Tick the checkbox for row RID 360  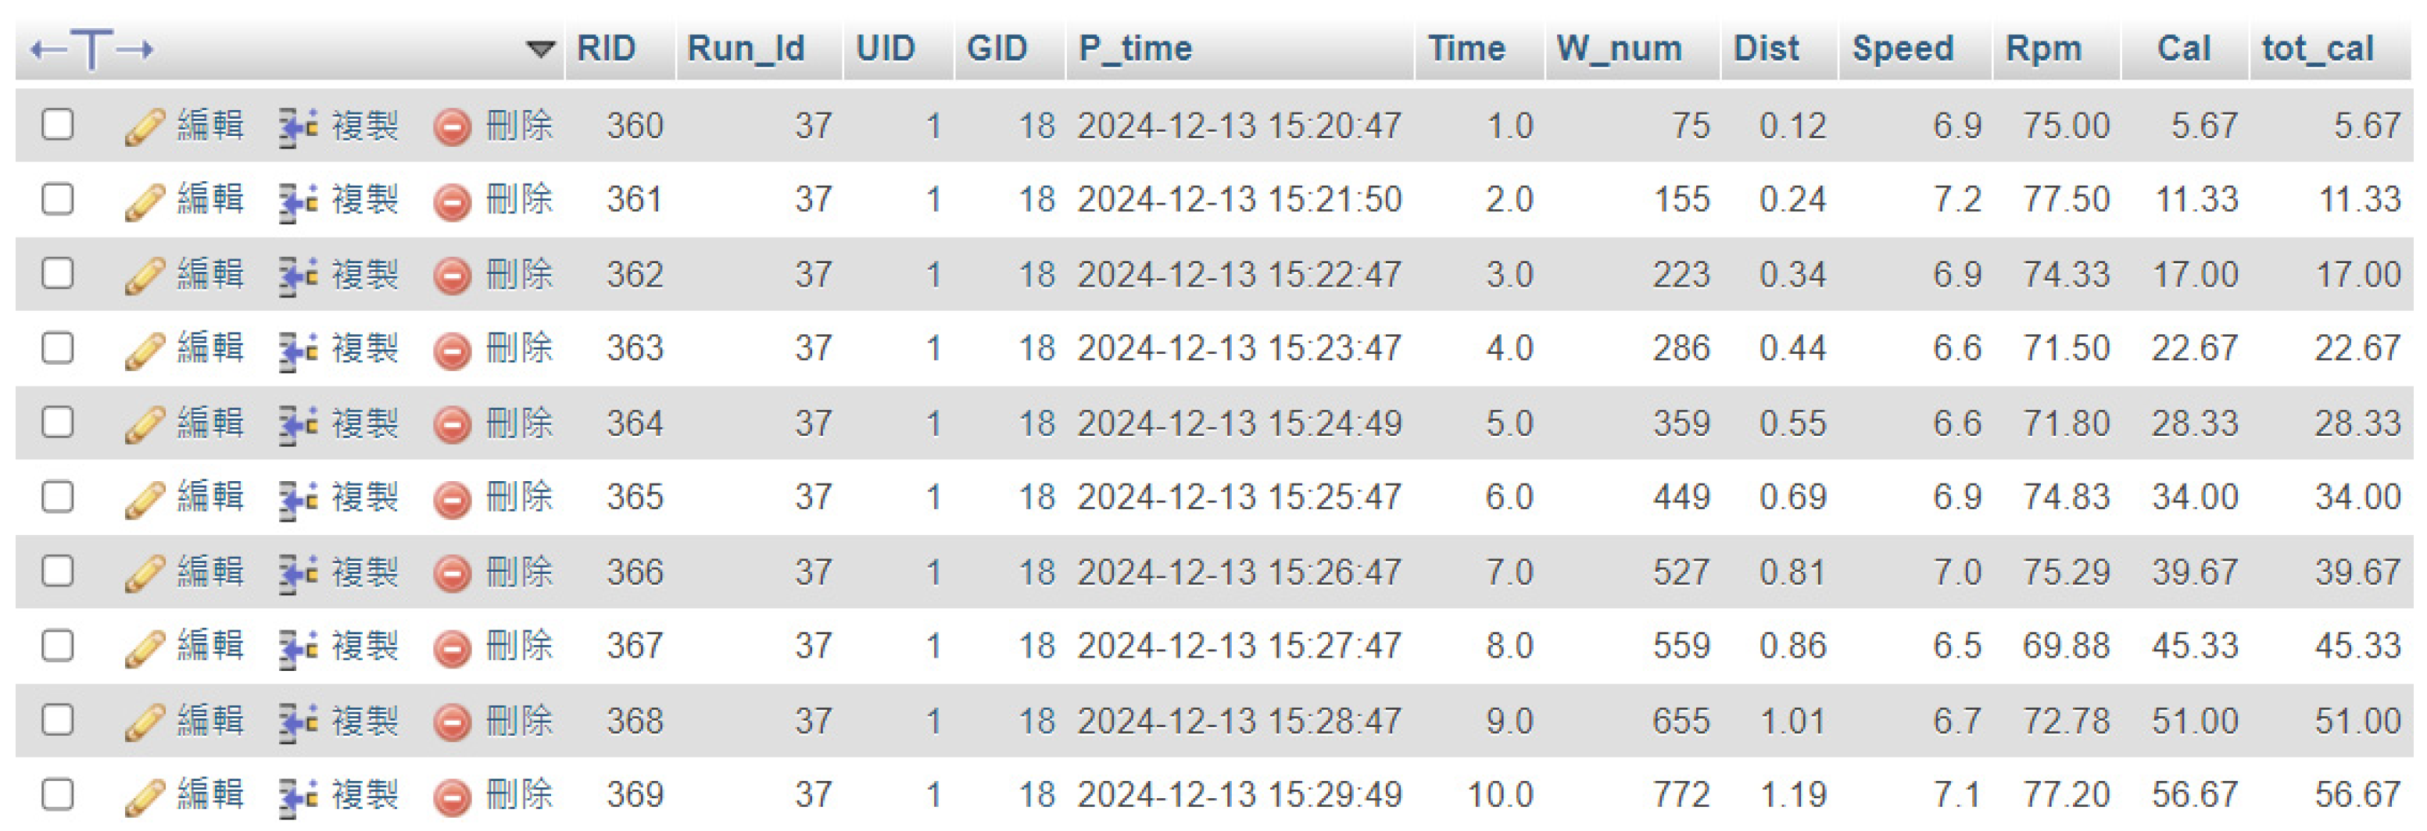coord(59,124)
